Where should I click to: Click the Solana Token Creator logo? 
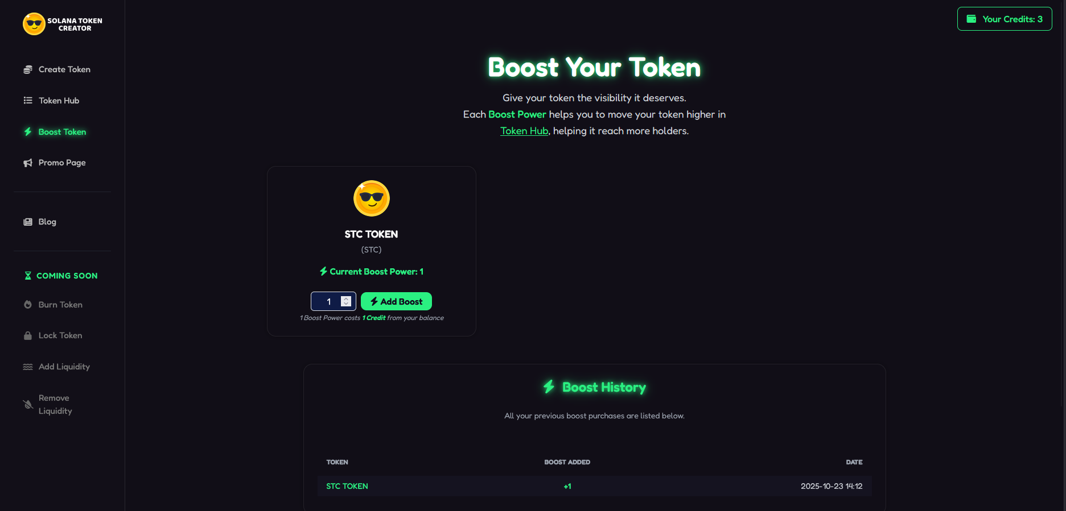click(63, 24)
